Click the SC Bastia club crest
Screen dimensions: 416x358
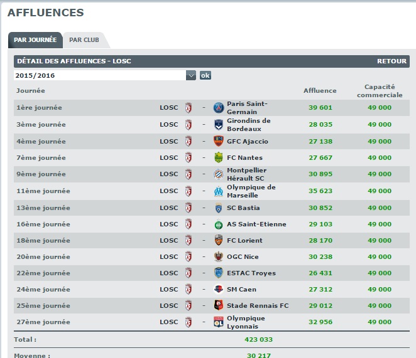219,208
